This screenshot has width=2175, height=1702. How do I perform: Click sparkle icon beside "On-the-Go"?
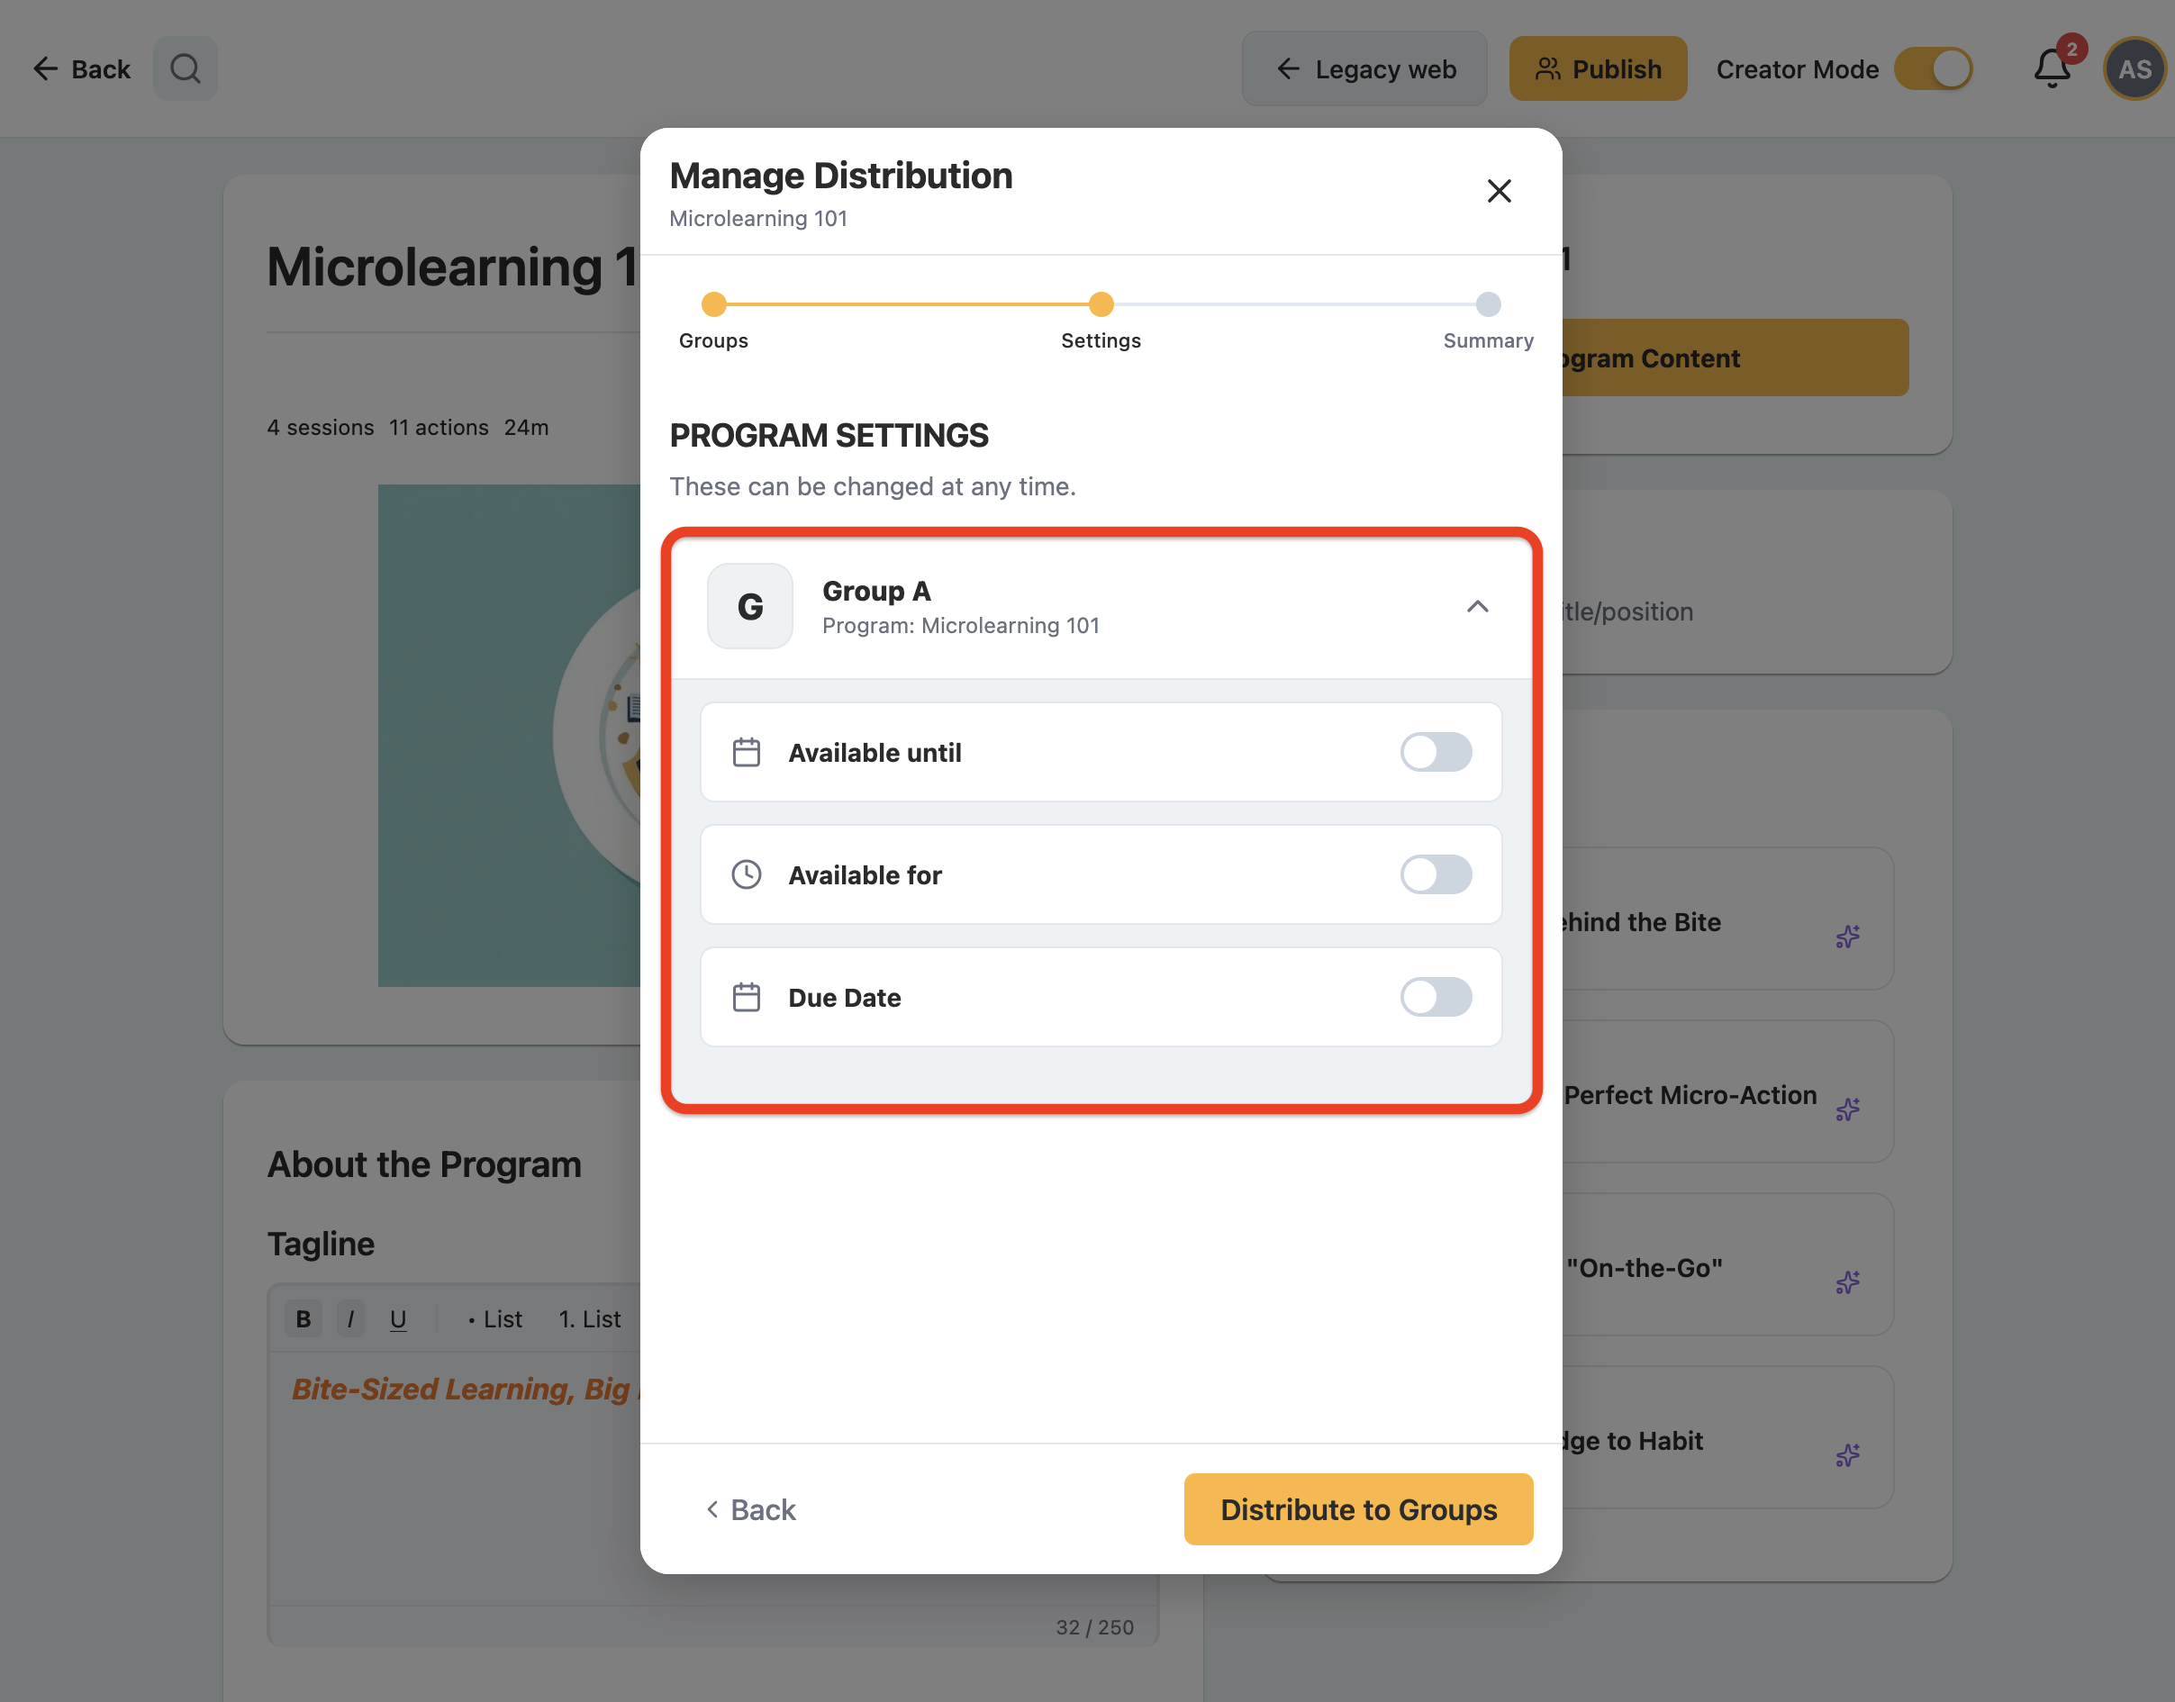pyautogui.click(x=1847, y=1281)
